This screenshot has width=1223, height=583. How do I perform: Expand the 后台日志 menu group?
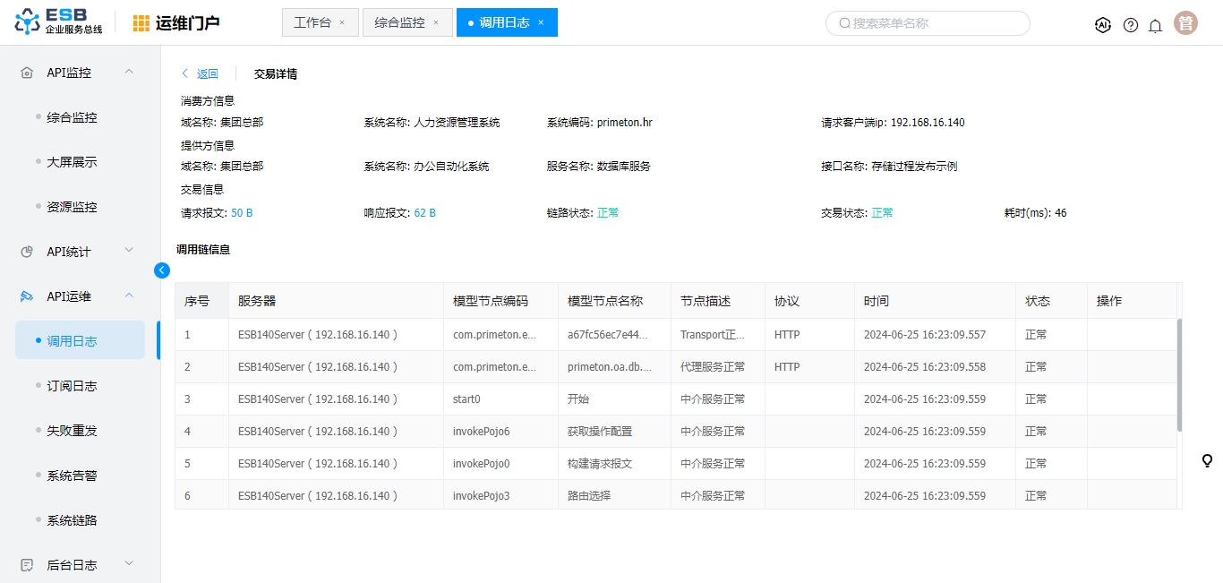(x=129, y=564)
